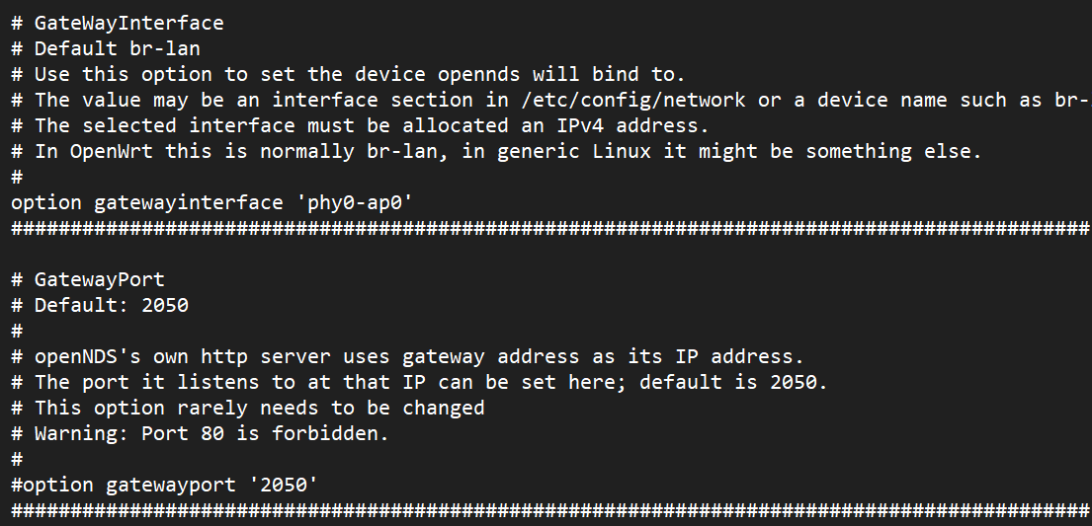Click the bottom hash separator line

[550, 510]
